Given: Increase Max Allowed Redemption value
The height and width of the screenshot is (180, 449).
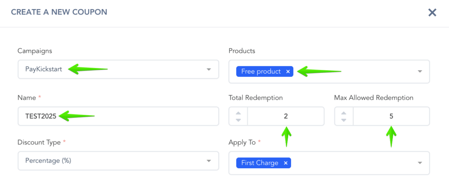Looking at the screenshot, I should (x=344, y=113).
